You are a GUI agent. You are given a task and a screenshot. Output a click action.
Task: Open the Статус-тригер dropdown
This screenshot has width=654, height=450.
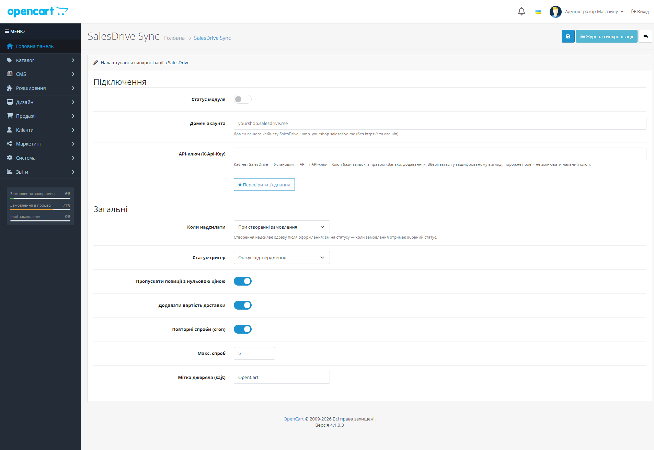tap(282, 257)
